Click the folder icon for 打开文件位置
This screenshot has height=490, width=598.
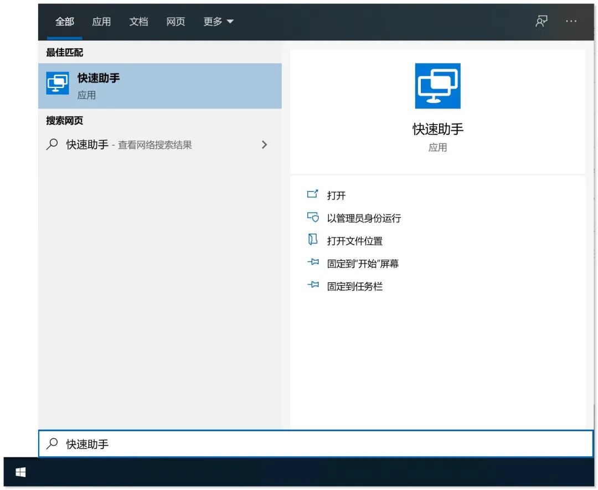coord(312,240)
